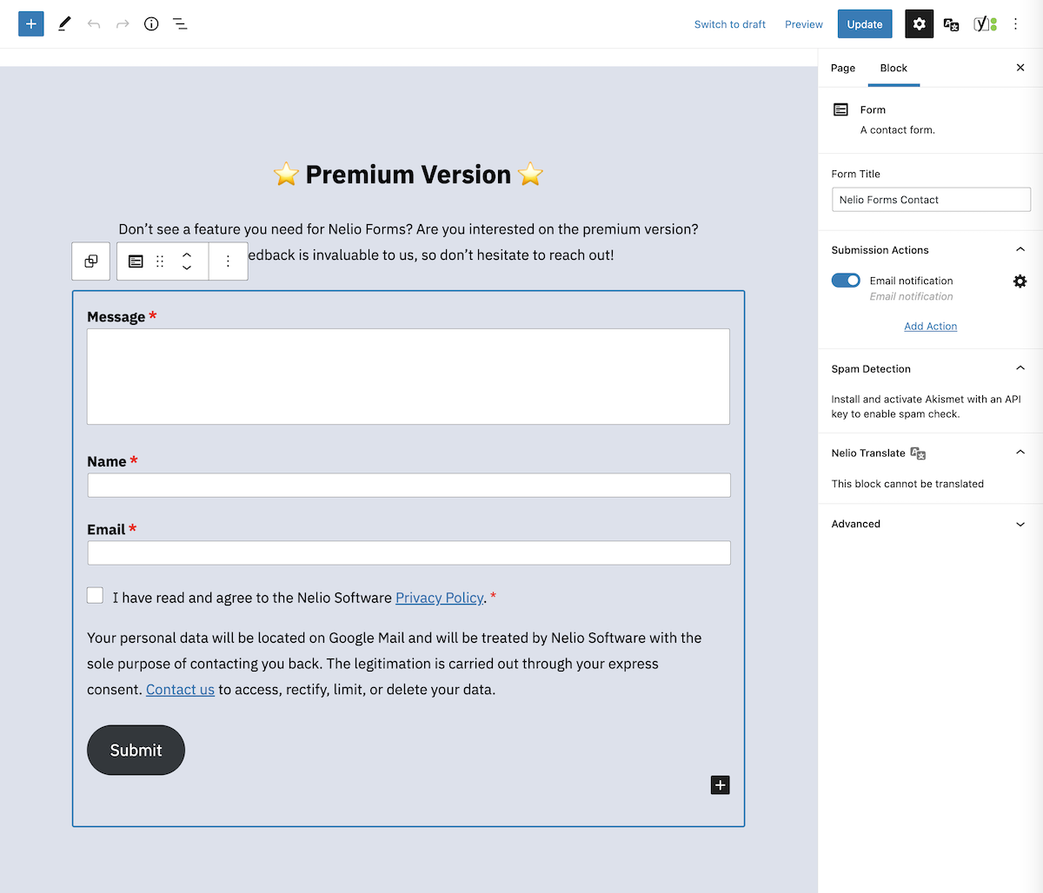1043x893 pixels.
Task: Click the Submit button
Action: click(x=136, y=751)
